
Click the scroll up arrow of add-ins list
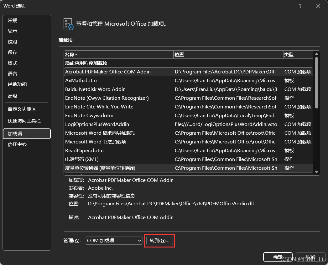click(316, 54)
